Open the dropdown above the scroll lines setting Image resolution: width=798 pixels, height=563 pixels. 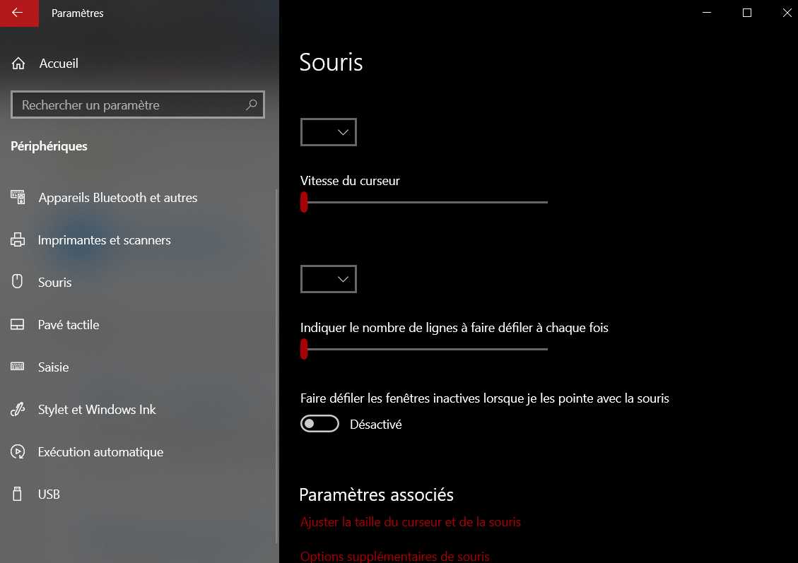click(328, 279)
